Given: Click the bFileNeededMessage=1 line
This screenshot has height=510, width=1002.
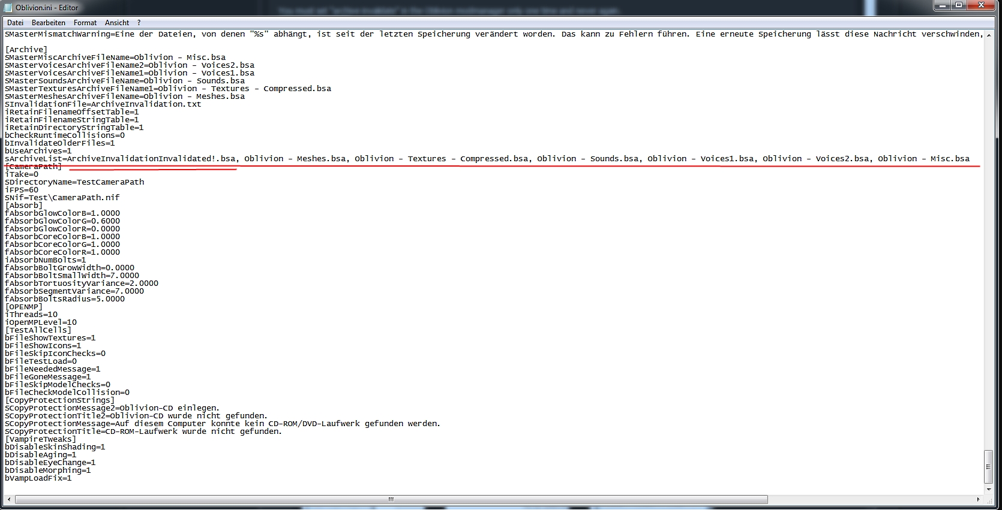Looking at the screenshot, I should tap(53, 369).
